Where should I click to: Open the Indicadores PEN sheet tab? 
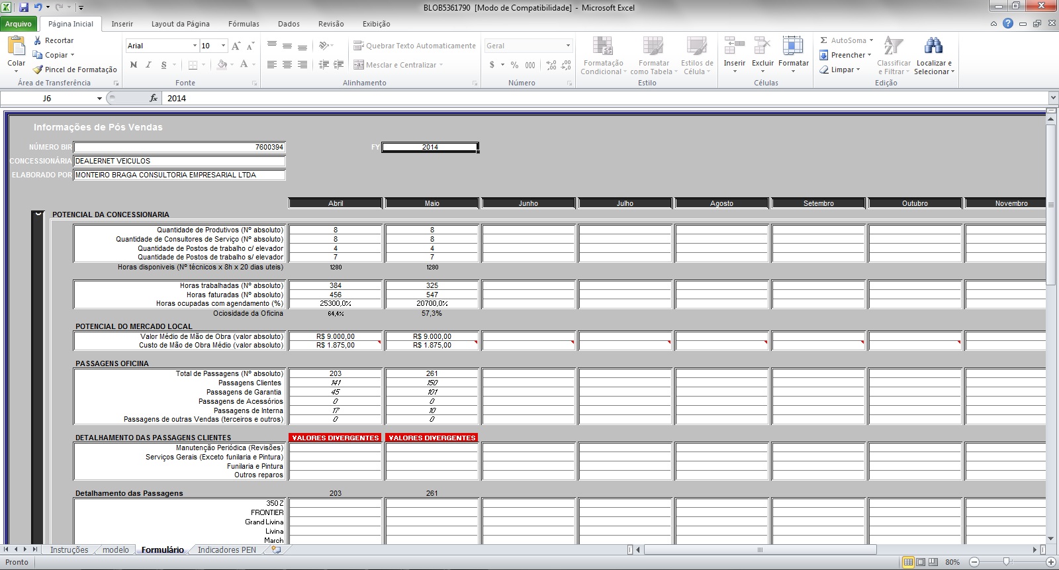[x=227, y=550]
